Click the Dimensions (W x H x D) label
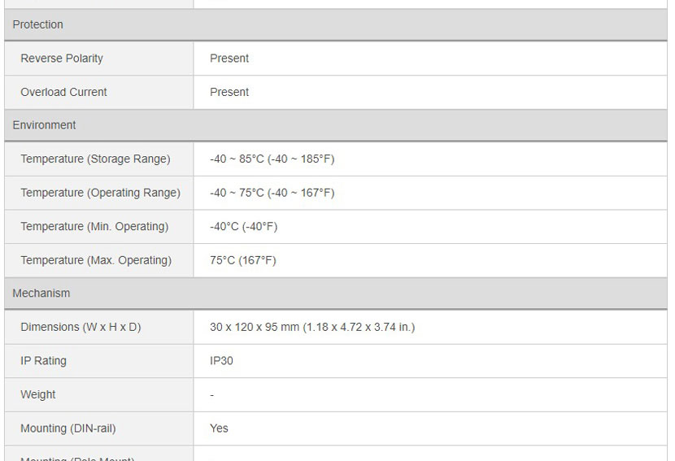 [81, 327]
